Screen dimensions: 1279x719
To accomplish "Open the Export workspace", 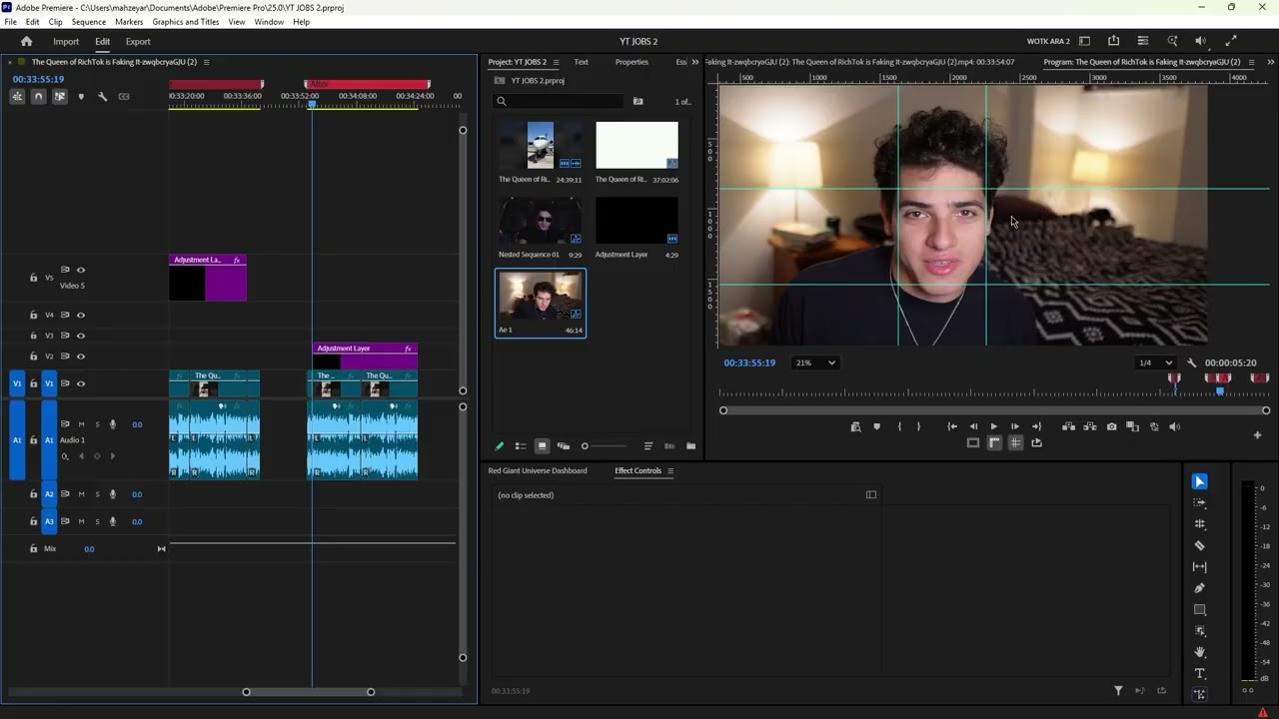I will 138,42.
